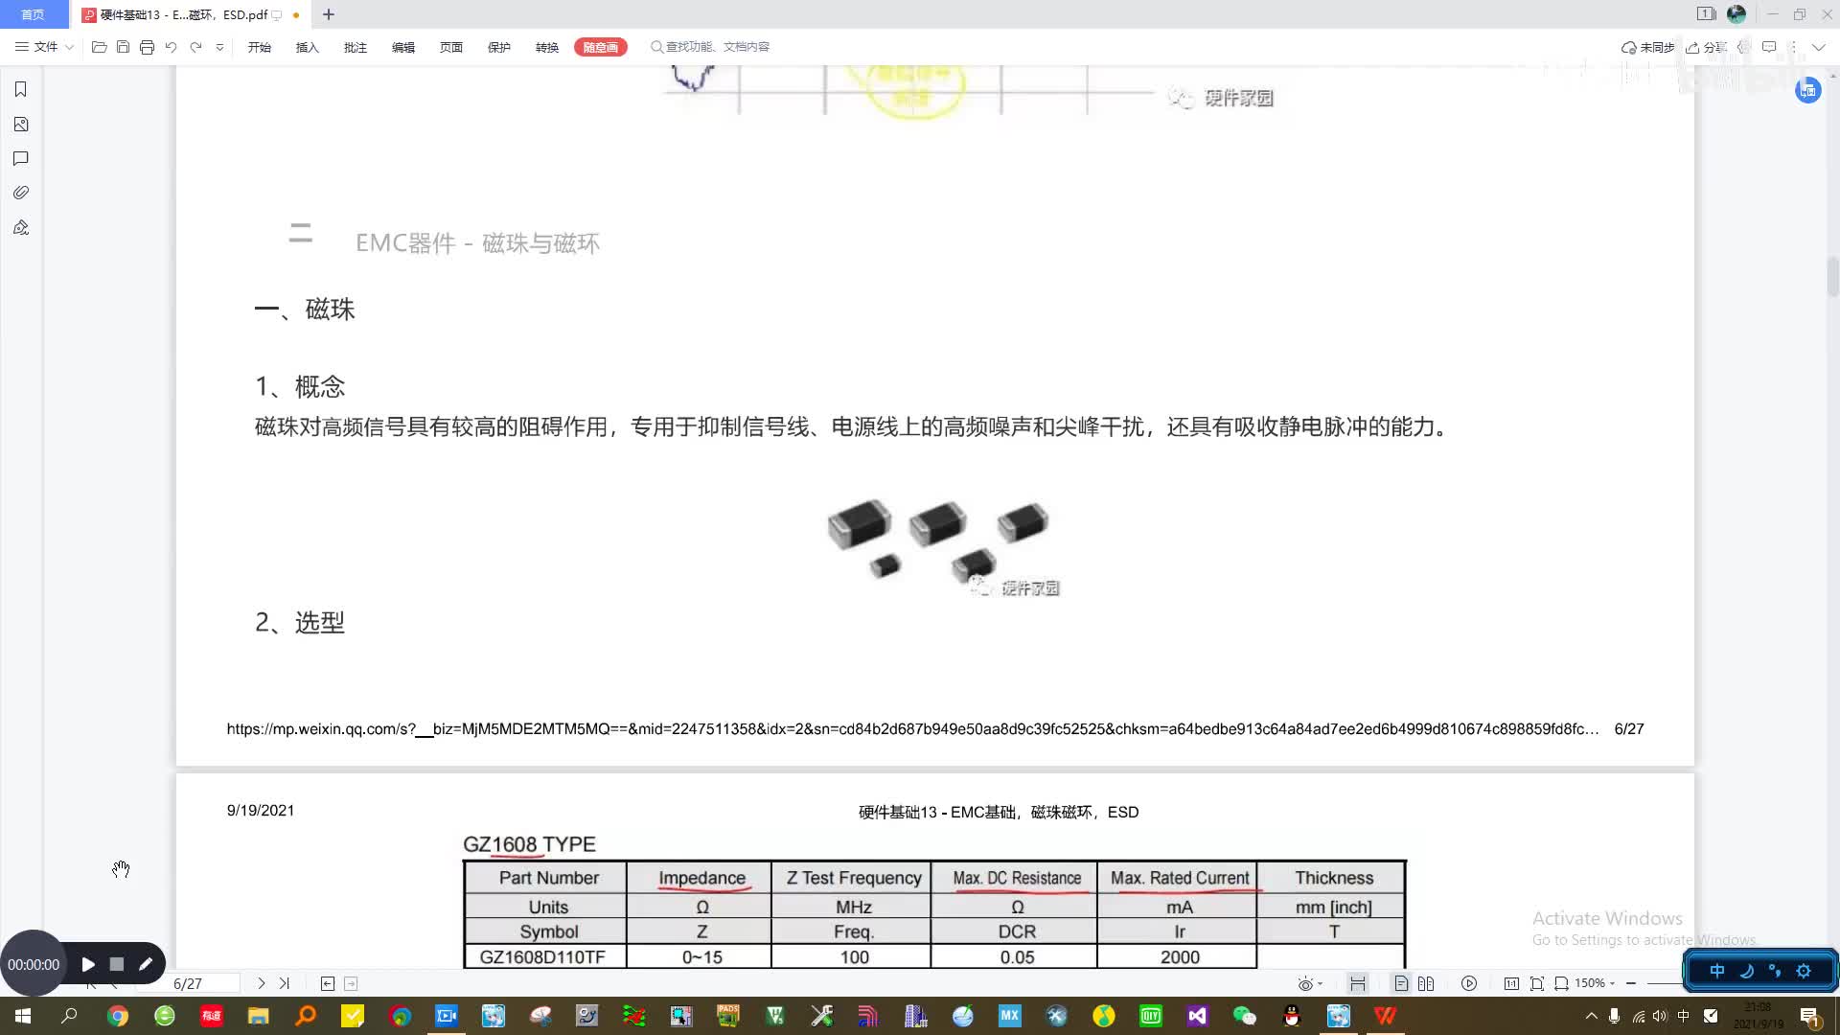Open the comments panel in the left sidebar
Viewport: 1840px width, 1035px height.
20,158
